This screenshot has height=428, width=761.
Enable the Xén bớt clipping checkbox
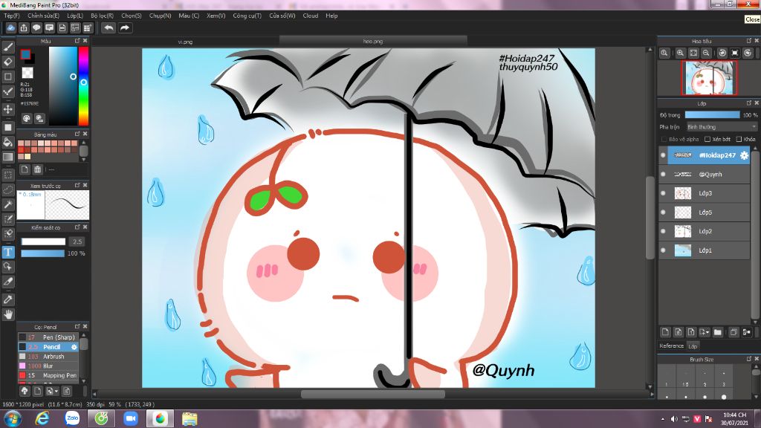pos(707,139)
